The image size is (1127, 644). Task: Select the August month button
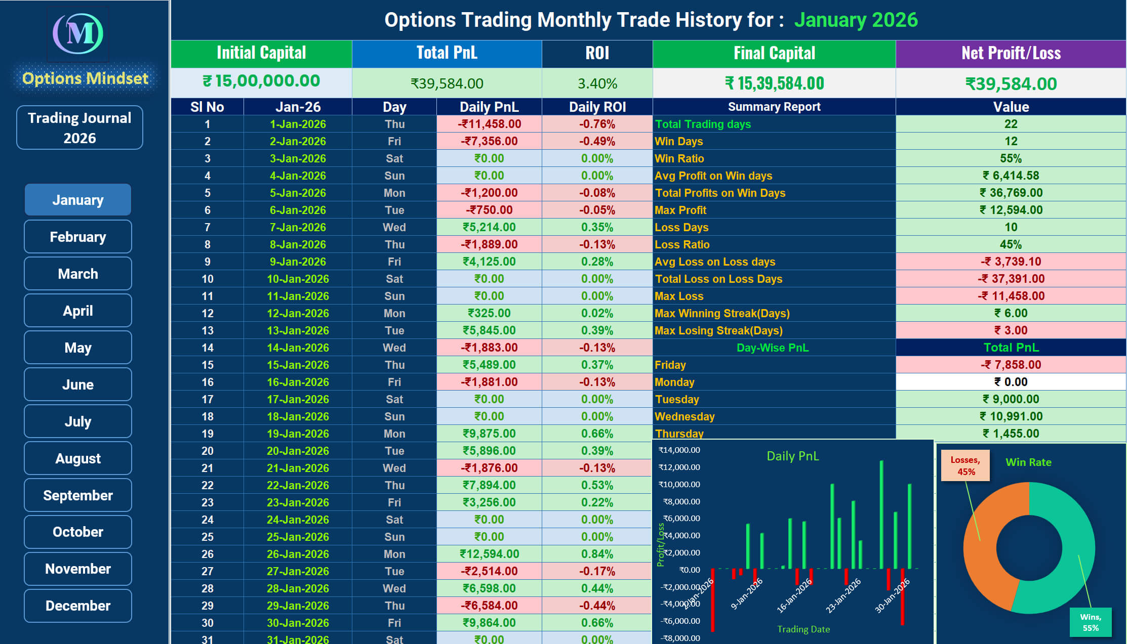coord(77,458)
